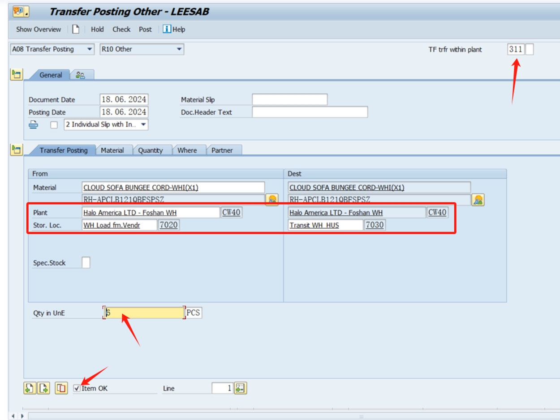Open material view icon in From section
The height and width of the screenshot is (420, 560).
click(272, 200)
